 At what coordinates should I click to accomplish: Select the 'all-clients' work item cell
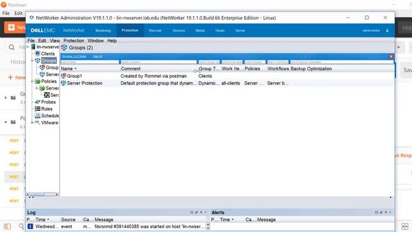pos(230,83)
